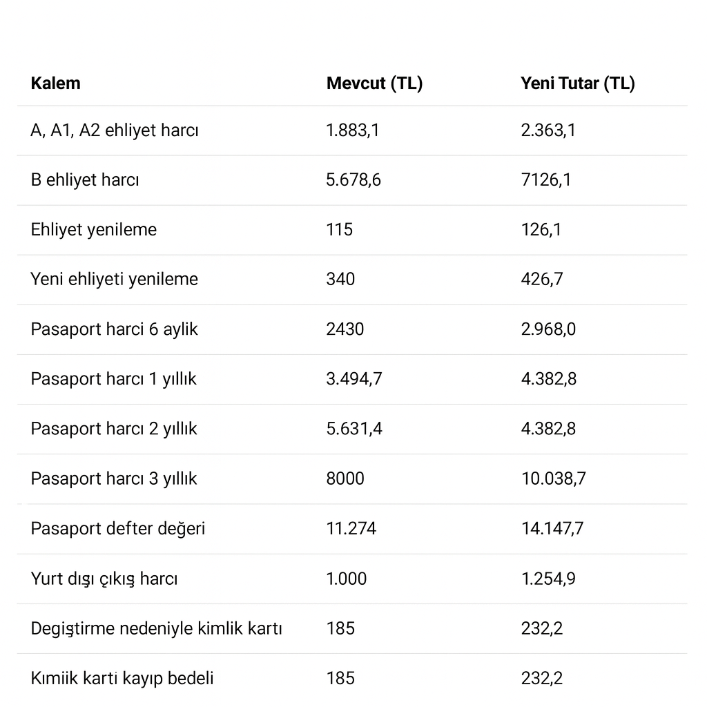
Task: Click the new amount 7126,1
Action: tap(546, 180)
